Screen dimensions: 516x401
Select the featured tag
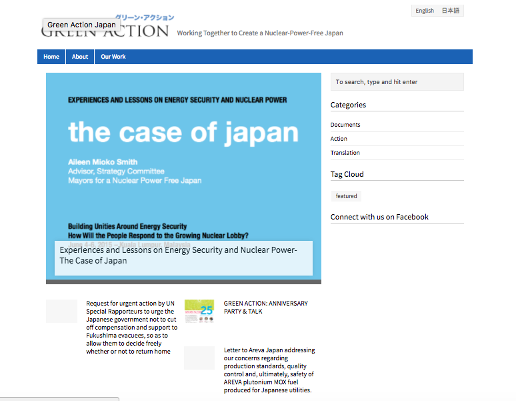(x=346, y=196)
